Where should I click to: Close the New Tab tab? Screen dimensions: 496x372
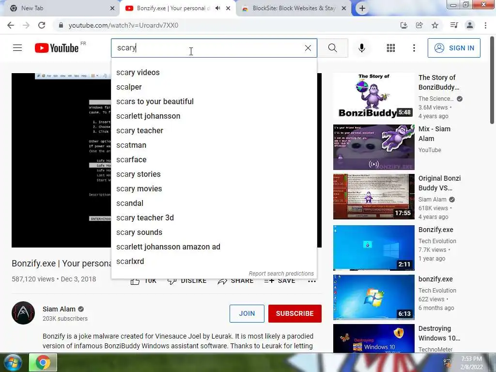click(112, 9)
